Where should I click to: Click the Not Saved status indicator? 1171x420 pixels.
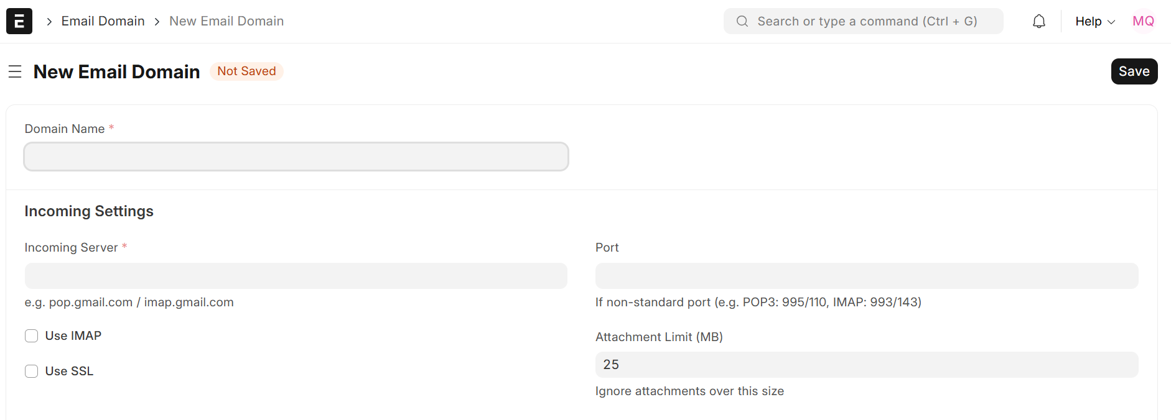[246, 71]
